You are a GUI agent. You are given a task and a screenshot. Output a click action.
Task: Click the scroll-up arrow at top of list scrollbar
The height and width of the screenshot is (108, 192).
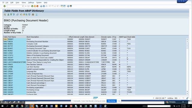[x=187, y=39]
